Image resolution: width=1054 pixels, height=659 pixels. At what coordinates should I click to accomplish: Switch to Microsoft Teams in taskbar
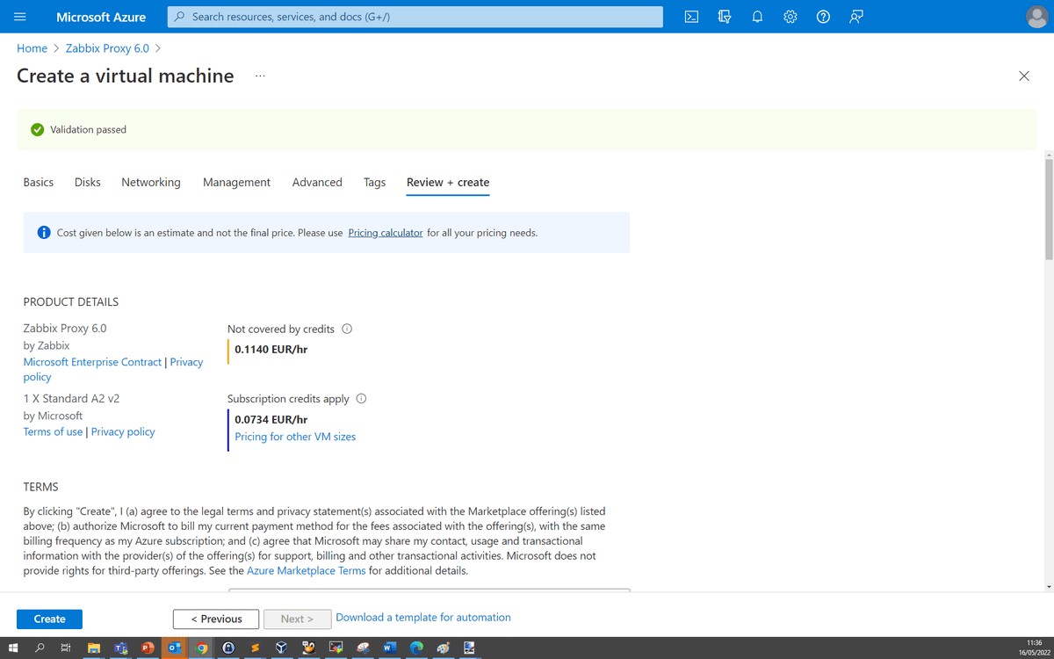point(120,648)
